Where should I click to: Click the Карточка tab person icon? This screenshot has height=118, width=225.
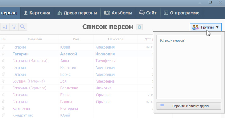26,13
